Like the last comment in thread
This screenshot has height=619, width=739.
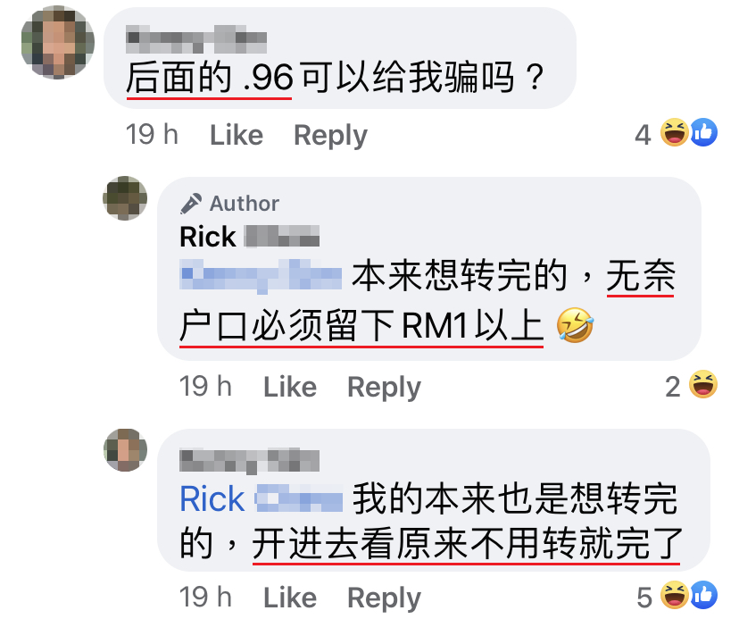click(x=290, y=598)
